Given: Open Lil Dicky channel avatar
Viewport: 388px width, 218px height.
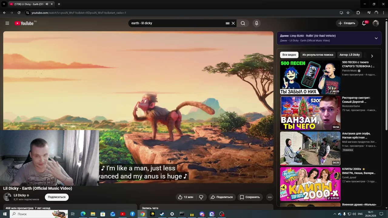Looking at the screenshot, I should click(x=7, y=197).
